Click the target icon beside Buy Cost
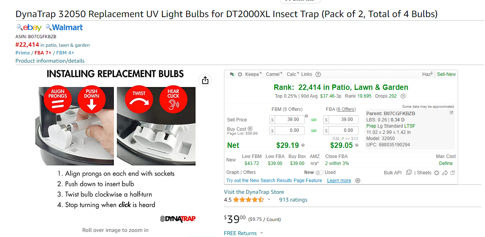 250,129
